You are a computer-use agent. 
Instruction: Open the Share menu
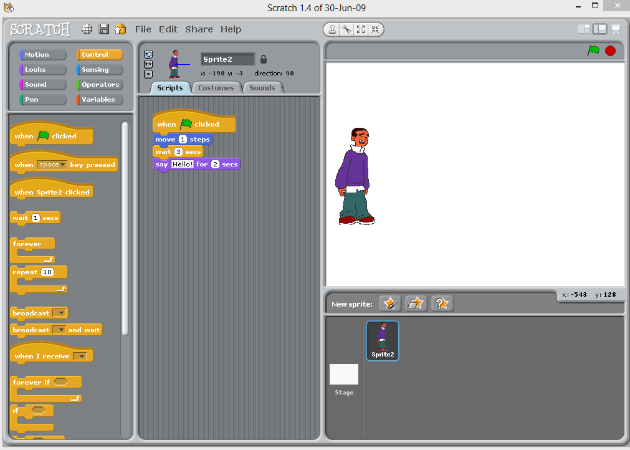point(199,29)
